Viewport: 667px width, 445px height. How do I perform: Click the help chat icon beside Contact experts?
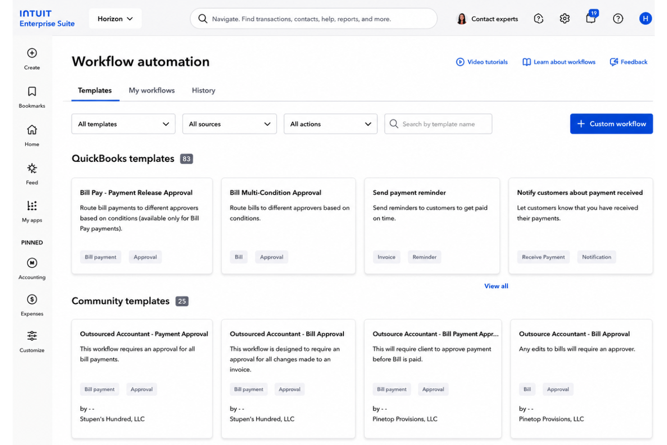click(539, 18)
